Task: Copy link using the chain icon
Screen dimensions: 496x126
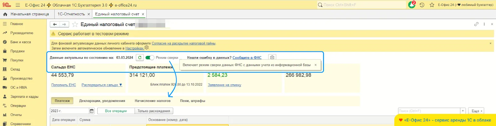Action: [x=476, y=24]
